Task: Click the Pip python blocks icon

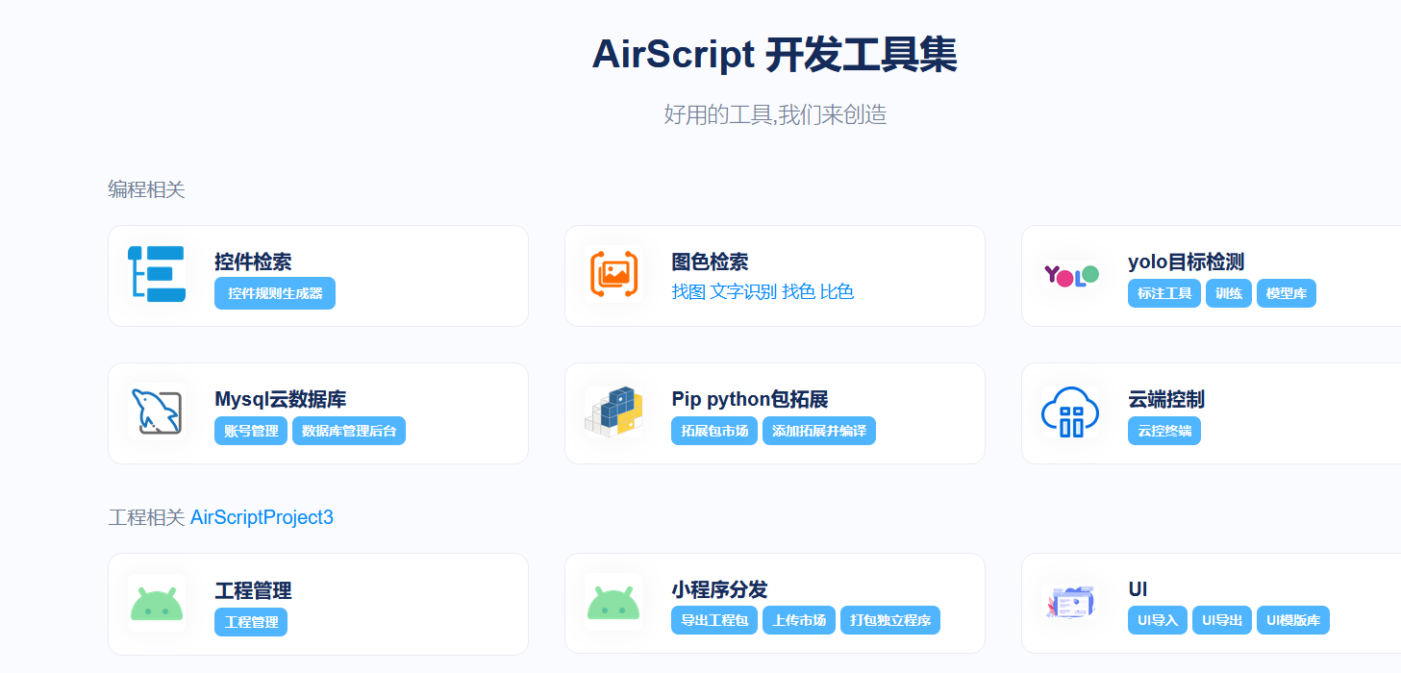Action: click(613, 411)
